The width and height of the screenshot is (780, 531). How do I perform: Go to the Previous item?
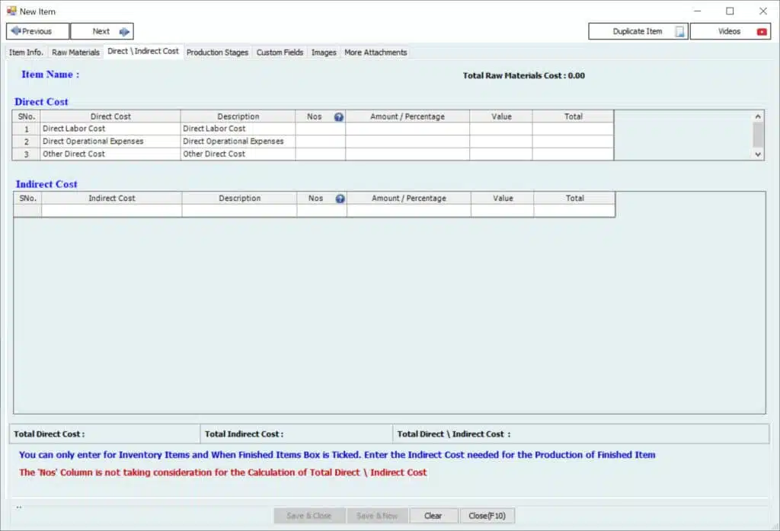38,31
